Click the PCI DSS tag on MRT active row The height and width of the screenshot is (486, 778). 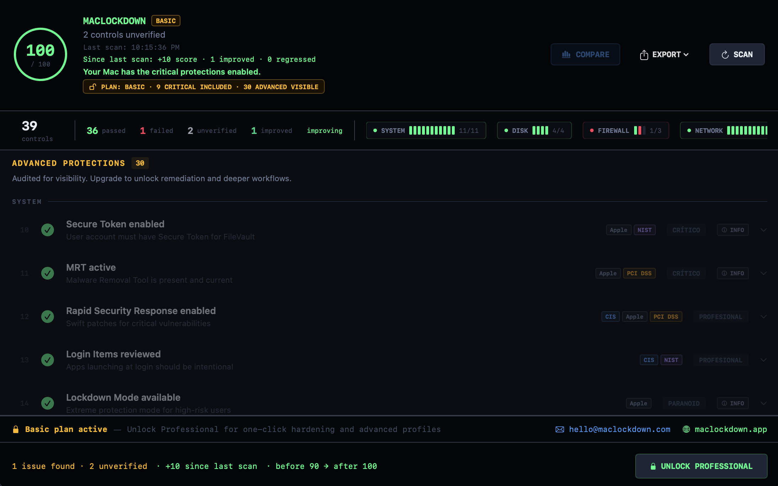tap(639, 273)
